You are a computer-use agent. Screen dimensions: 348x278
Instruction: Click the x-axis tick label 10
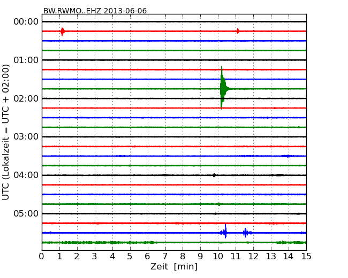[218, 257]
